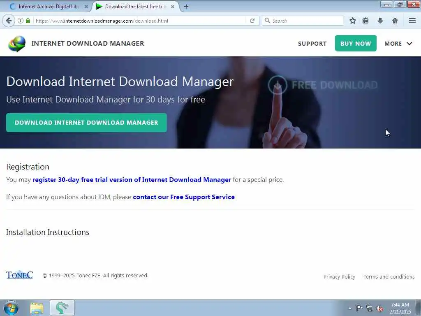Click INTERNET DOWNLOAD MANAGER header title
Viewport: 421px width, 316px height.
pos(88,43)
